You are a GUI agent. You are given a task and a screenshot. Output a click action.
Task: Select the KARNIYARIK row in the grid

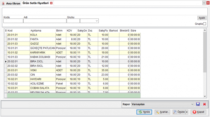(72, 52)
